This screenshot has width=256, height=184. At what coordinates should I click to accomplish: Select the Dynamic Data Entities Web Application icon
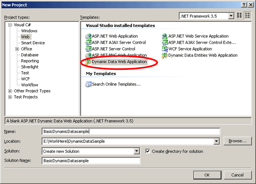pos(165,55)
